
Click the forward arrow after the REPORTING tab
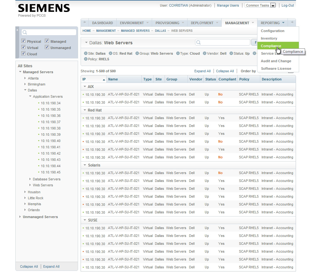291,23
